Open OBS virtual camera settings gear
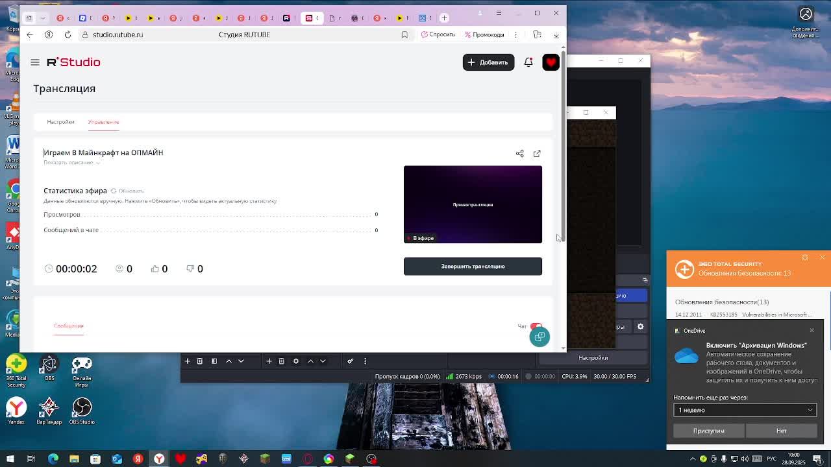Screen dimensions: 831x467 pos(640,326)
